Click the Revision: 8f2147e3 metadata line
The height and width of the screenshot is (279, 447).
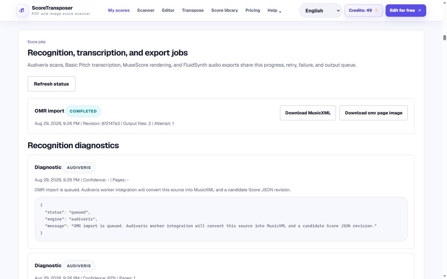tap(104, 123)
